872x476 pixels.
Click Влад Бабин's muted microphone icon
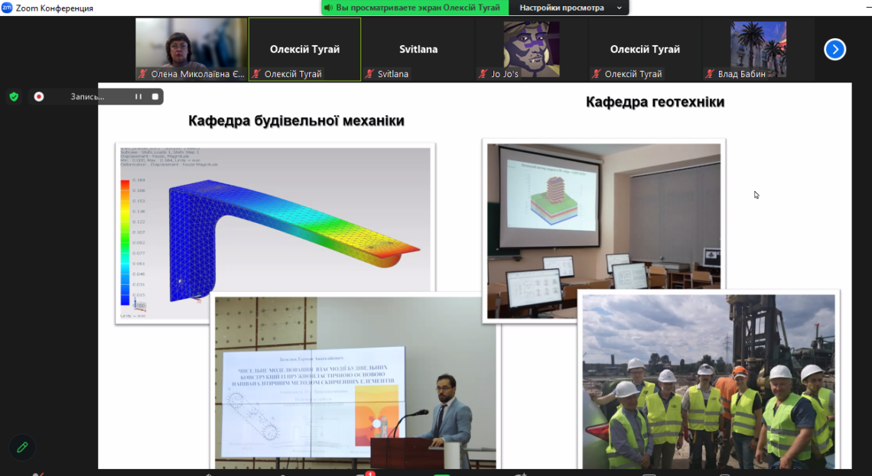pyautogui.click(x=711, y=74)
